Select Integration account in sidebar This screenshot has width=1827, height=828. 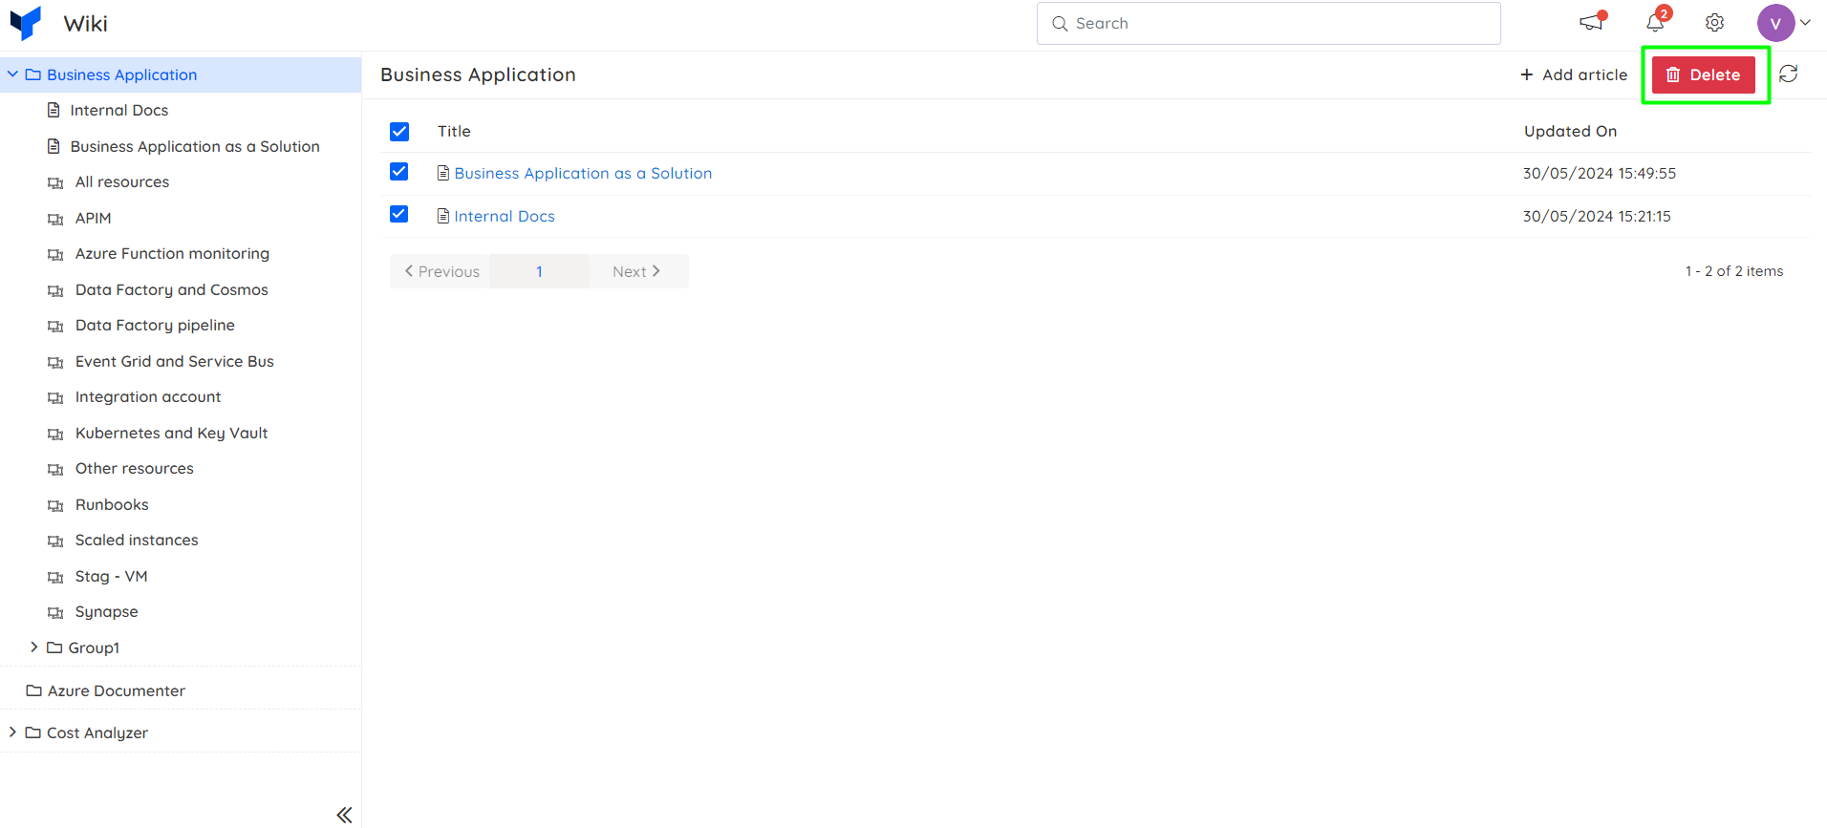coord(148,396)
